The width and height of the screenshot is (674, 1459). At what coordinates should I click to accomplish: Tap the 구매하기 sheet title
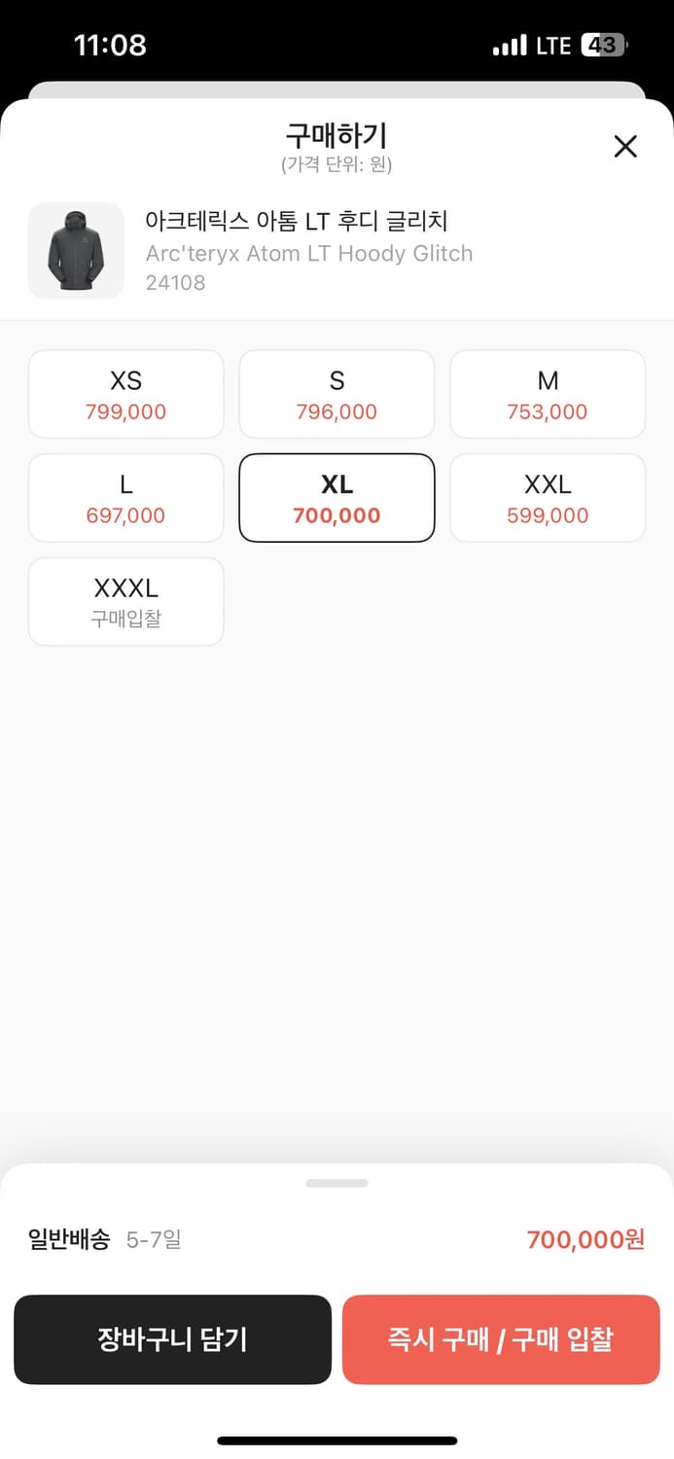tap(337, 136)
